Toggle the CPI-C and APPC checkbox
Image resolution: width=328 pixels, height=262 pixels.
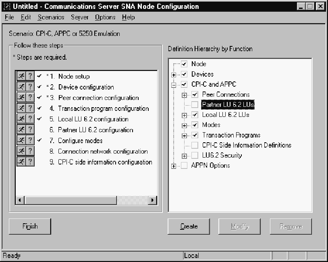(184, 84)
